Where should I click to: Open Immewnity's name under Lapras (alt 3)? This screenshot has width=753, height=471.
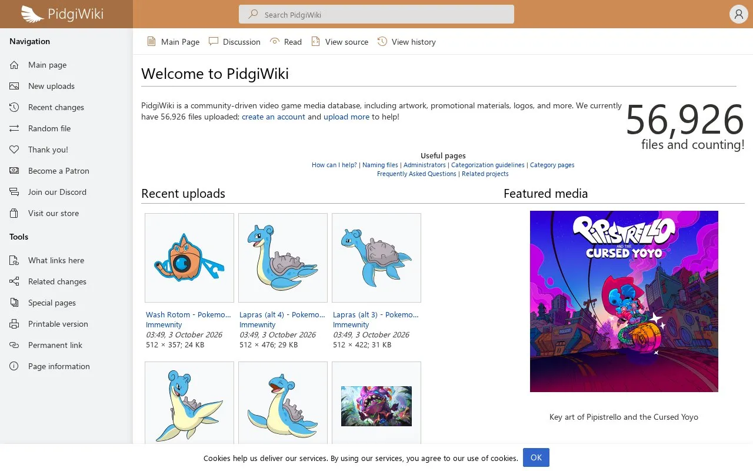351,324
